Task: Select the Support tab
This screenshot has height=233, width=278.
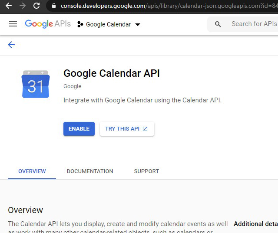Action: click(x=146, y=171)
